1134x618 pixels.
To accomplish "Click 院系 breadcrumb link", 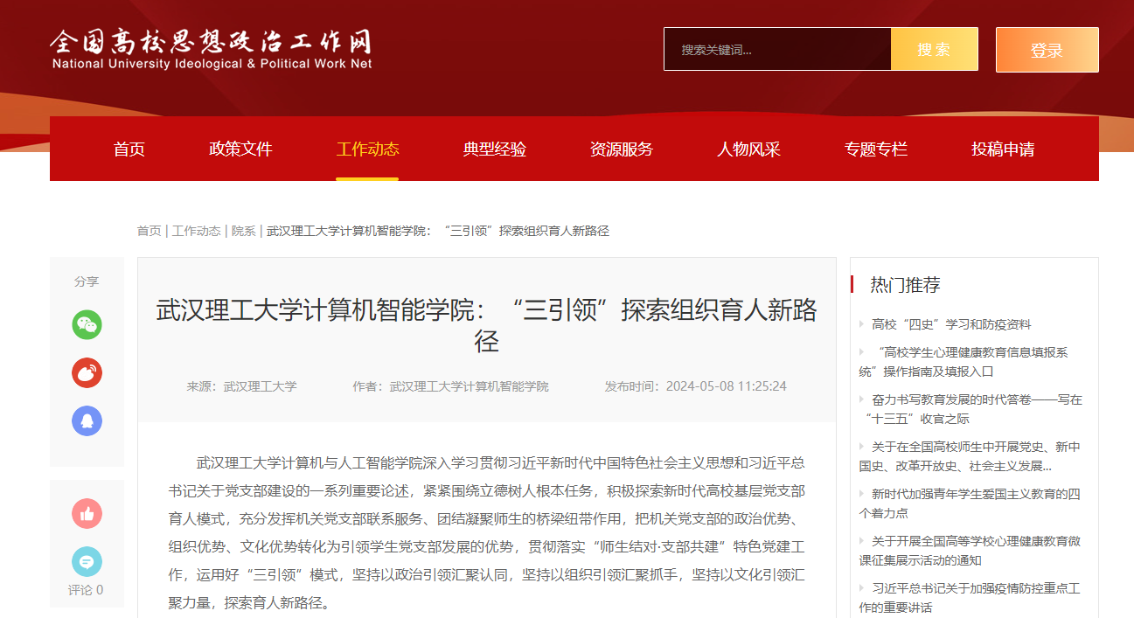I will tap(244, 231).
